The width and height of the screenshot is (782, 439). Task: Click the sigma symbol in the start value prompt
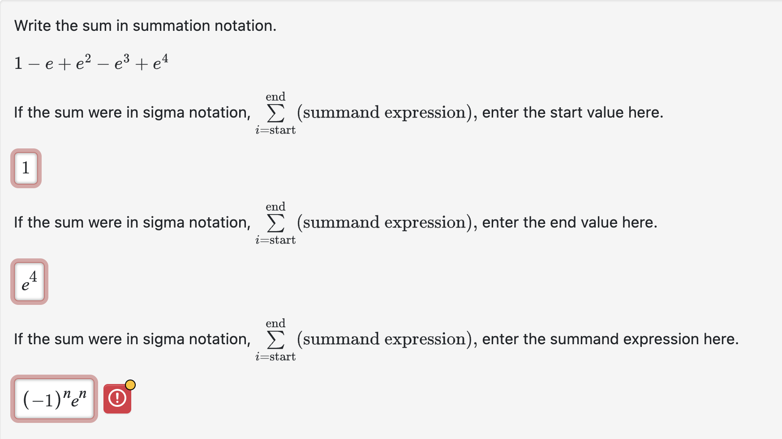click(x=275, y=113)
